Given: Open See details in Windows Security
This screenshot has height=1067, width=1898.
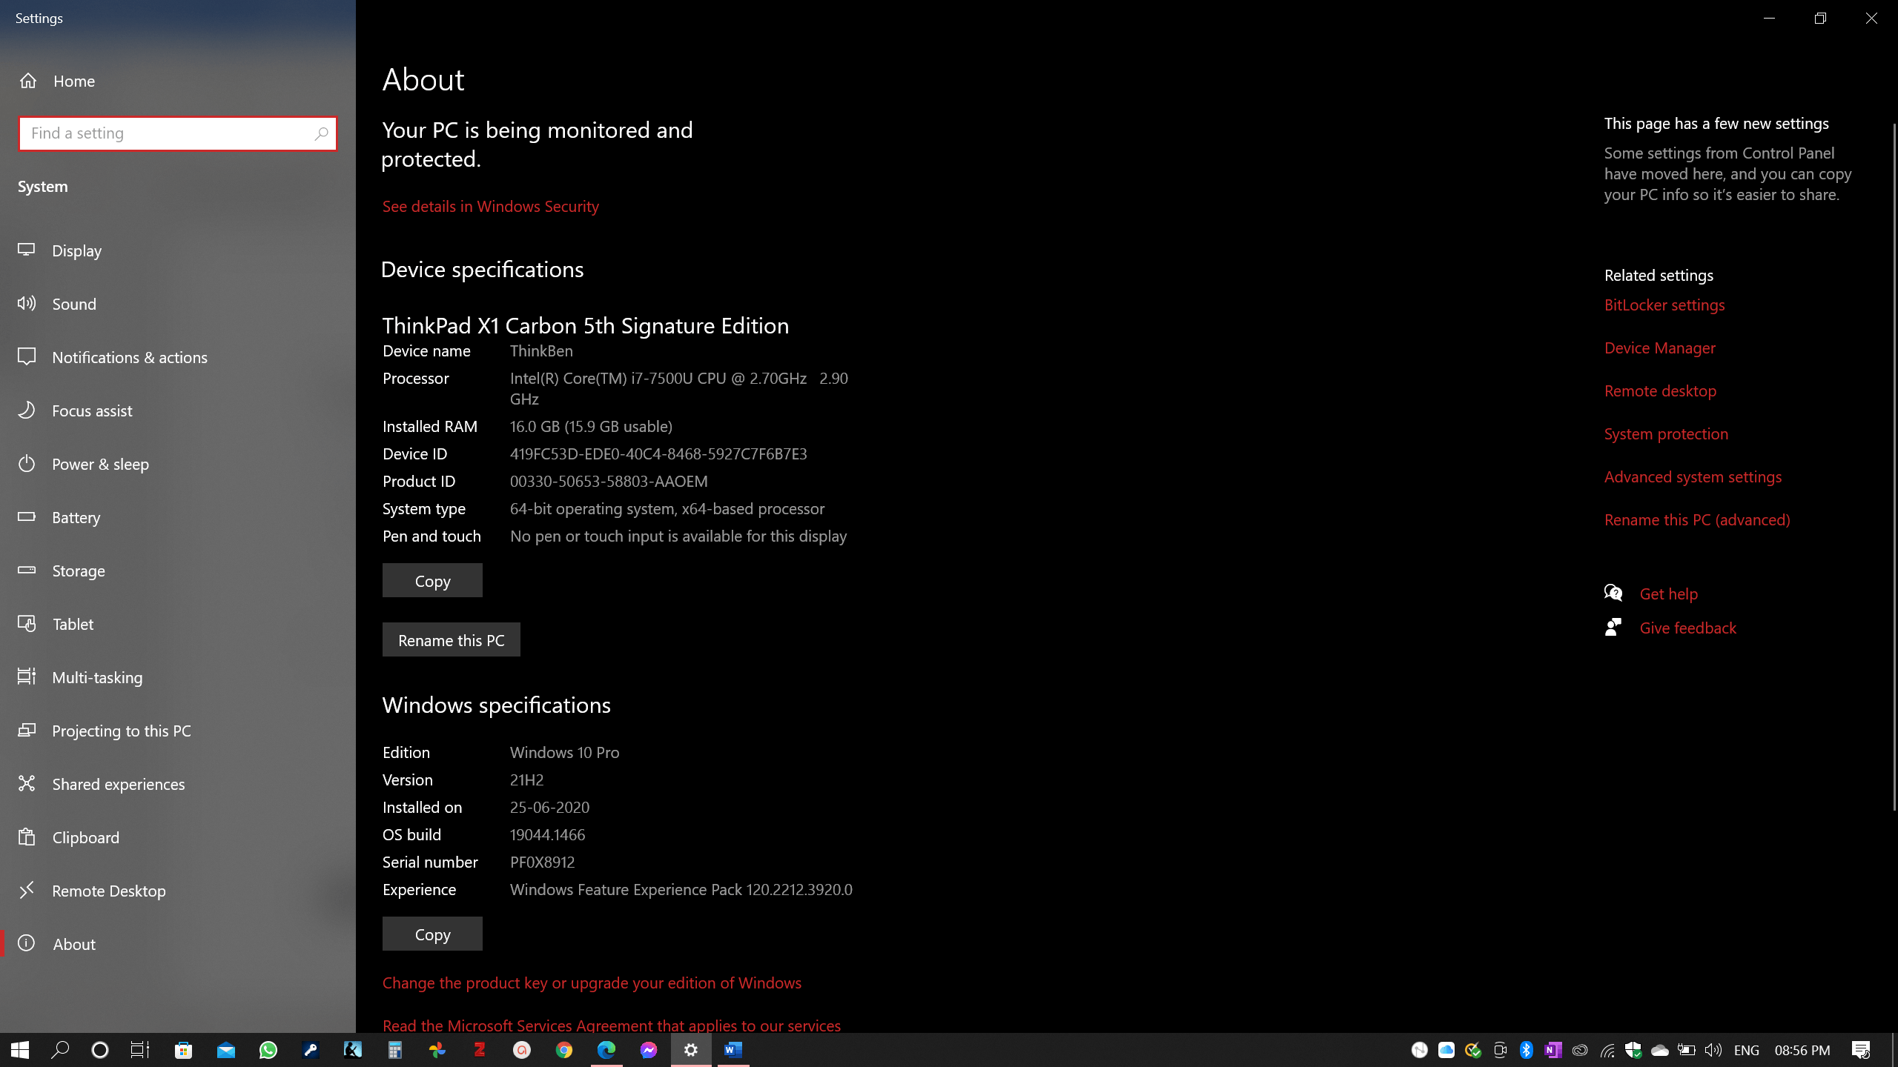Looking at the screenshot, I should tap(490, 206).
